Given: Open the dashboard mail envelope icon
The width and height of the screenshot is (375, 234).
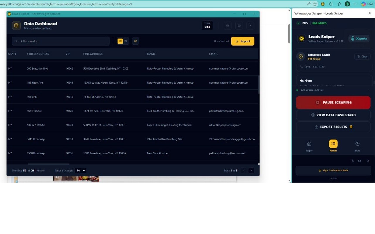Looking at the screenshot, I should (x=239, y=25).
